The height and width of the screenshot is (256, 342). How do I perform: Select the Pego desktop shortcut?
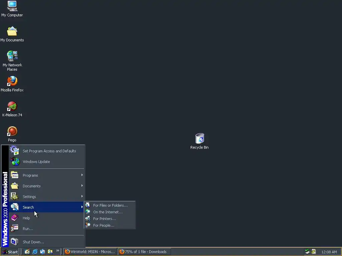12,134
